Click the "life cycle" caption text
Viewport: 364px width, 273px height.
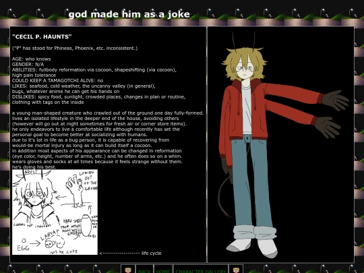[x=152, y=253]
